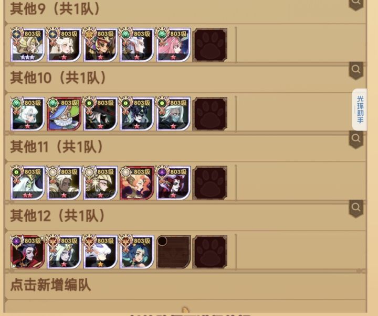Open the magnifier icon for 其他10 team
378x316 pixels.
click(356, 70)
